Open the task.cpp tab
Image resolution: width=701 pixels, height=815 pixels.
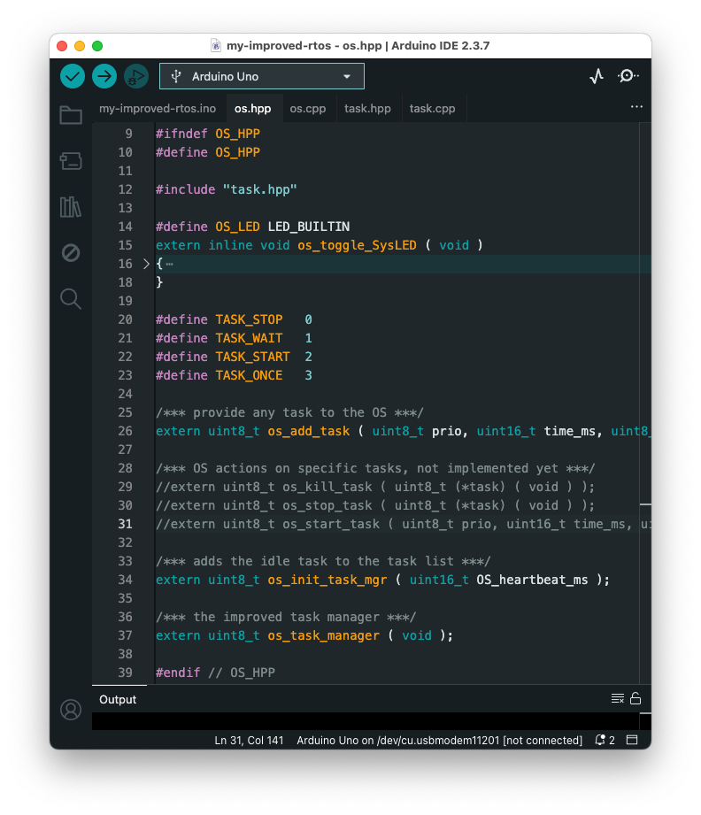tap(432, 109)
